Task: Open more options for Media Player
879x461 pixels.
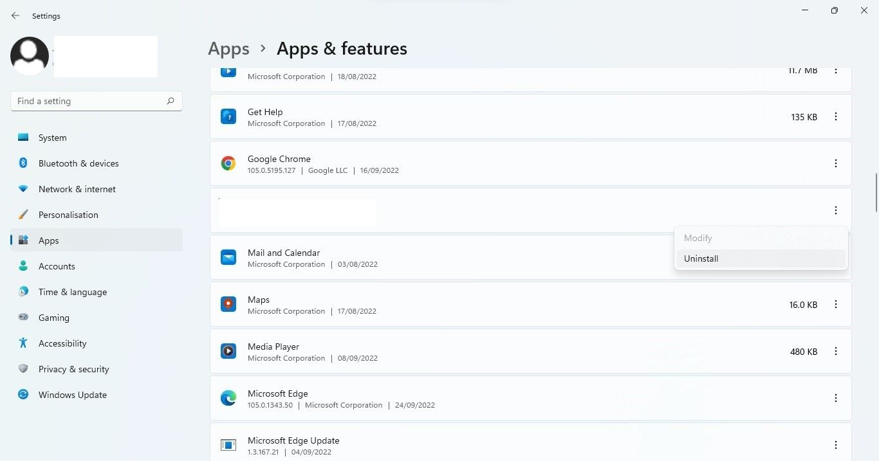Action: pos(836,351)
